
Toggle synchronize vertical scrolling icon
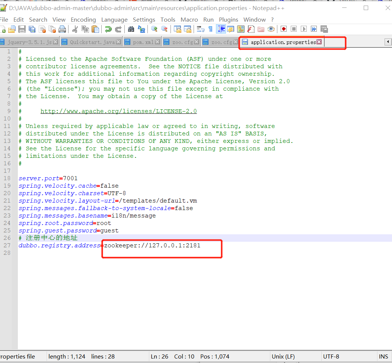click(178, 29)
